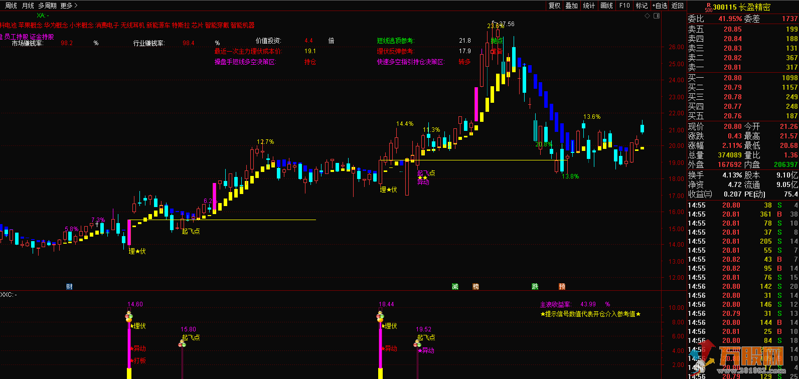
Task: Click 叠加 overlay button
Action: (572, 6)
